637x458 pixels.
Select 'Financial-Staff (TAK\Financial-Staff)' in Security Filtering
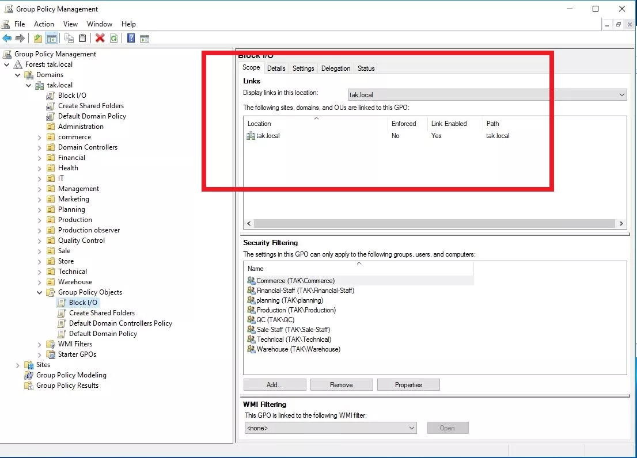305,291
